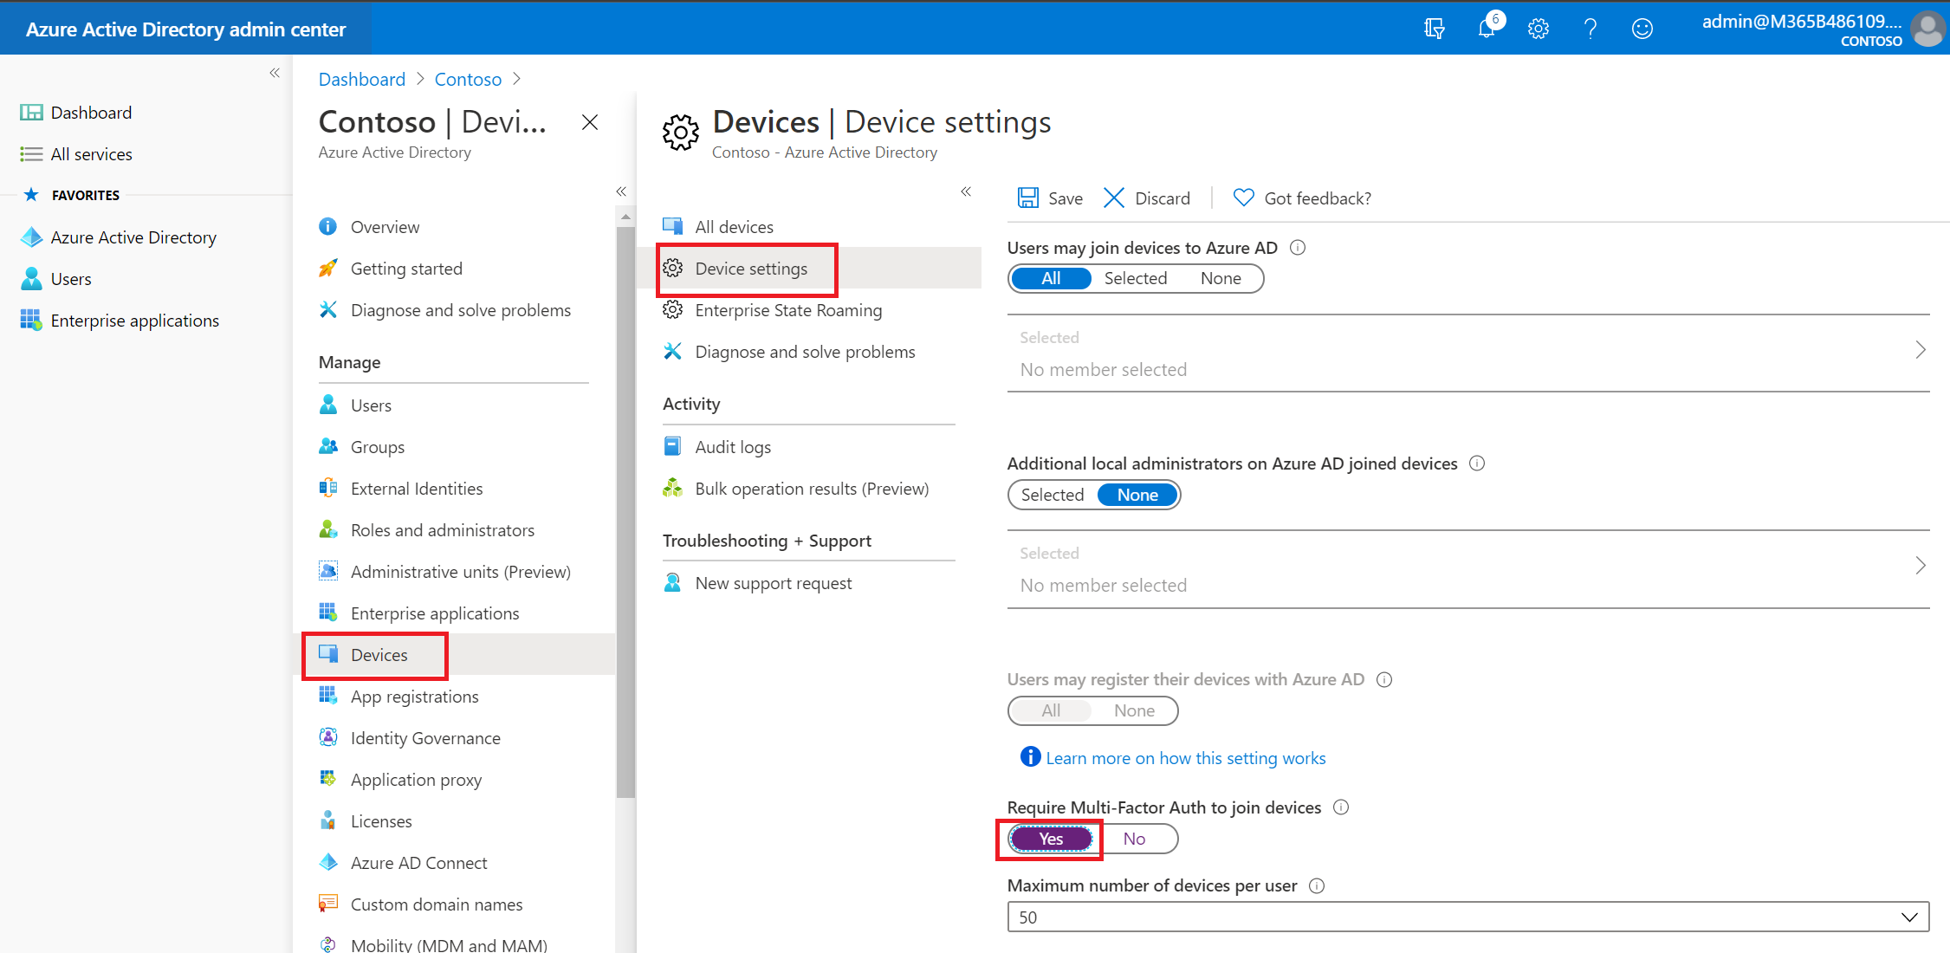1950x953 pixels.
Task: Go to Dashboard breadcrumb
Action: point(362,79)
